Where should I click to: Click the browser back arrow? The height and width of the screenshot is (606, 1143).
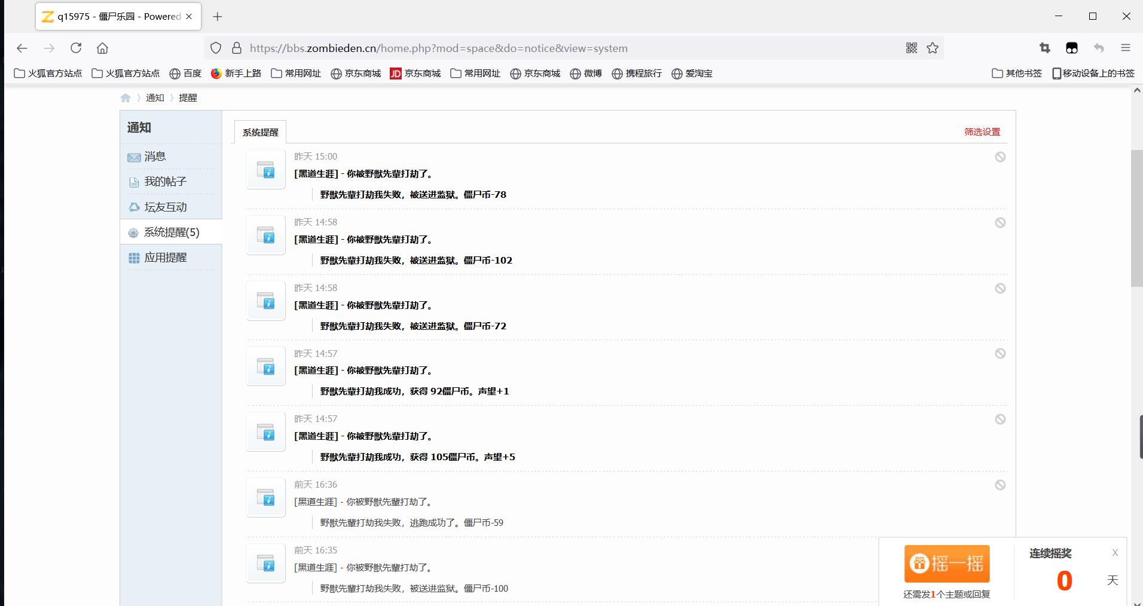click(22, 48)
